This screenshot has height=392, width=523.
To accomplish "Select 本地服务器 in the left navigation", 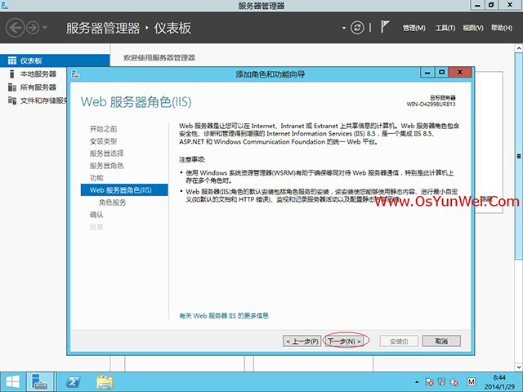I will coord(38,74).
